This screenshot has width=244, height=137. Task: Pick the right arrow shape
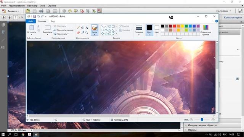coord(113,33)
